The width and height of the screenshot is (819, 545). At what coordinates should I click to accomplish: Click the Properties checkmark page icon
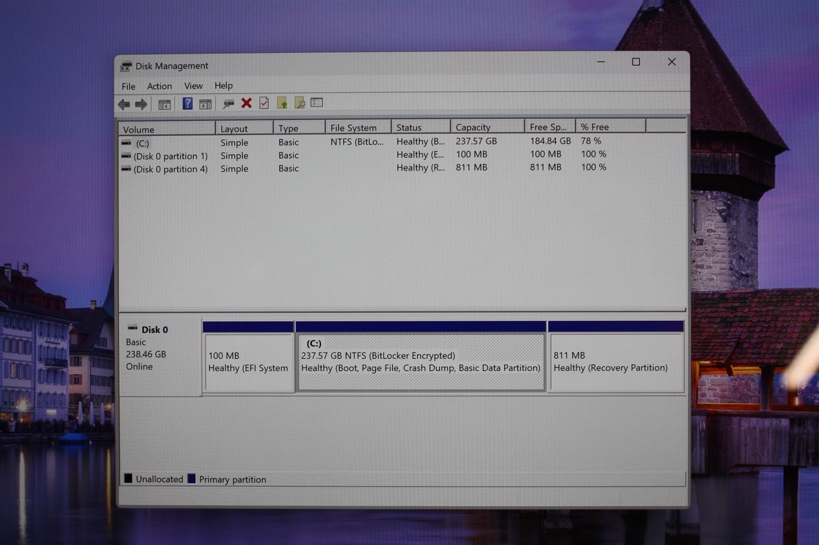[264, 103]
